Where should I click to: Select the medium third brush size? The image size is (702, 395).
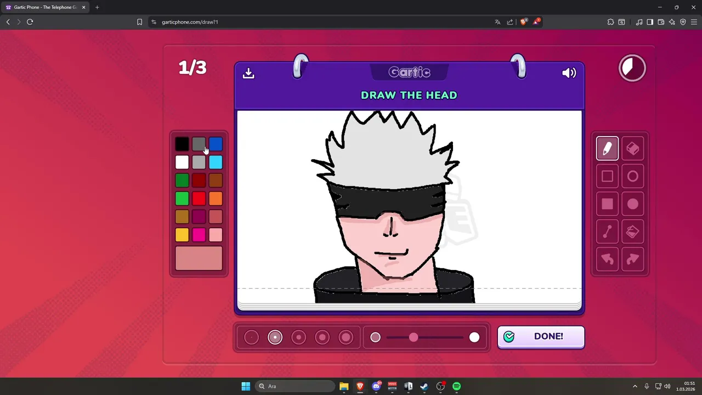[x=298, y=337]
